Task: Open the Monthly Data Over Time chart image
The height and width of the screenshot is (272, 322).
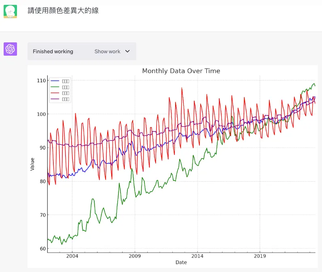Action: point(172,167)
